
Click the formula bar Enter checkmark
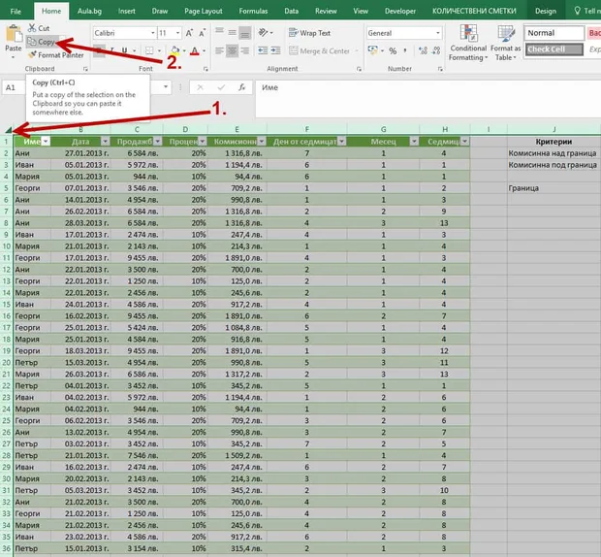[221, 87]
